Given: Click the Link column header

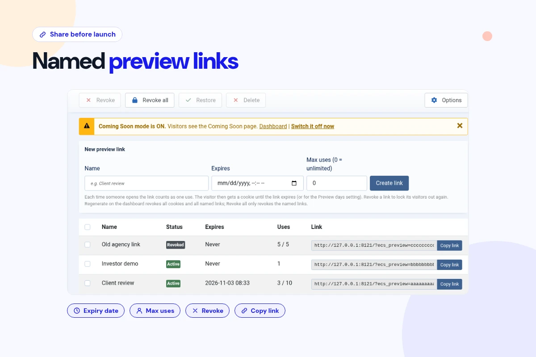Looking at the screenshot, I should tap(317, 227).
